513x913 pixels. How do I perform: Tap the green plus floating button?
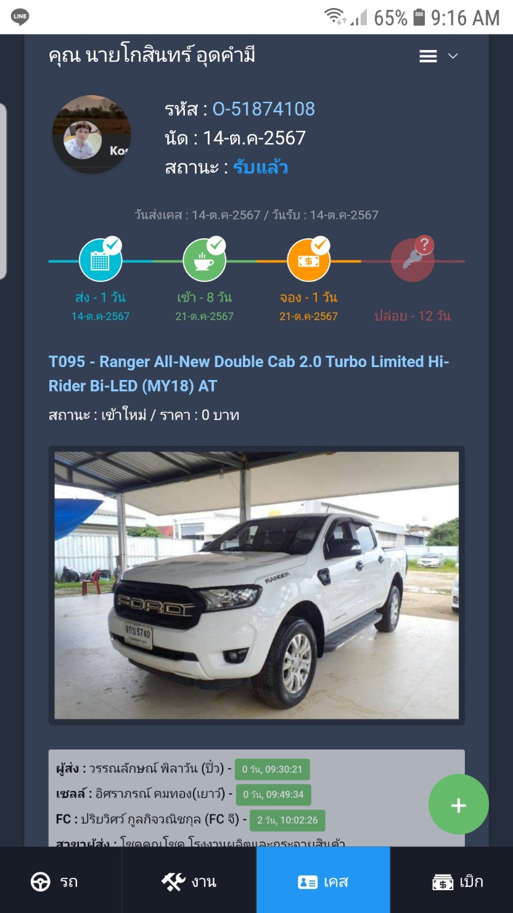pos(459,805)
